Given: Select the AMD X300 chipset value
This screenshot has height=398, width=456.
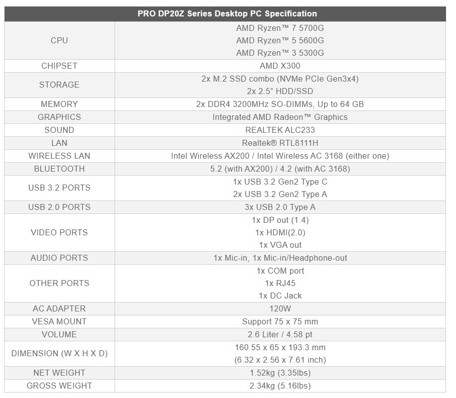Looking at the screenshot, I should [x=280, y=66].
